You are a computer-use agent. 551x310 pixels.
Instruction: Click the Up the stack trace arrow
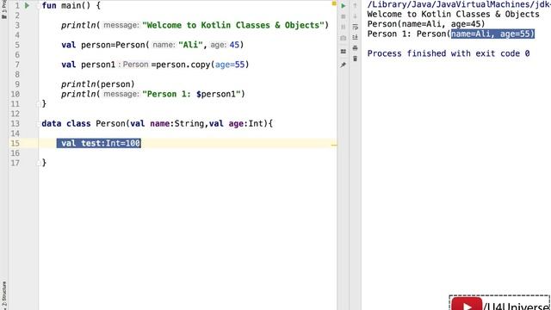[355, 6]
